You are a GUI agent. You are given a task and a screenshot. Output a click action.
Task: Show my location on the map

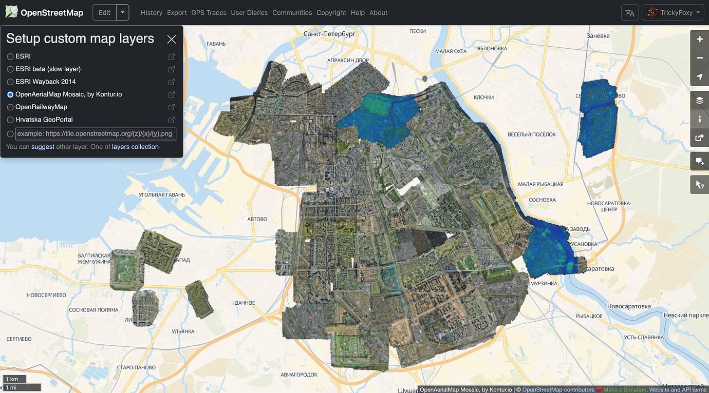point(699,77)
